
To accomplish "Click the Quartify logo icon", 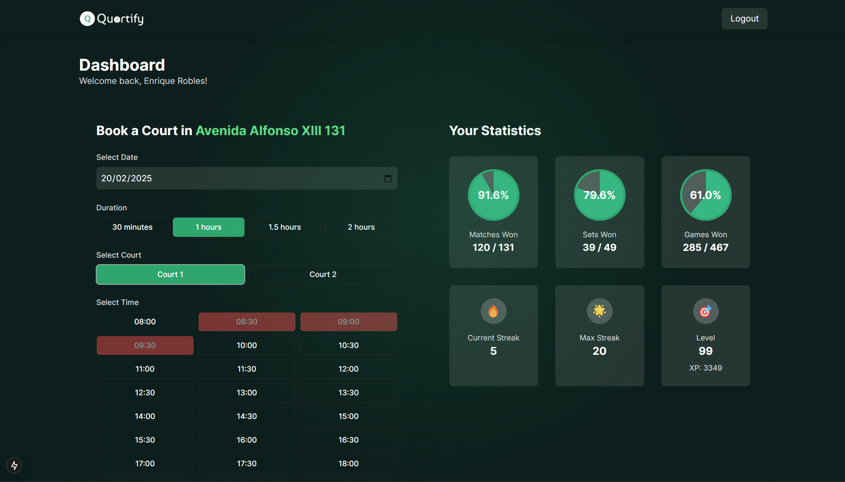I will (87, 19).
